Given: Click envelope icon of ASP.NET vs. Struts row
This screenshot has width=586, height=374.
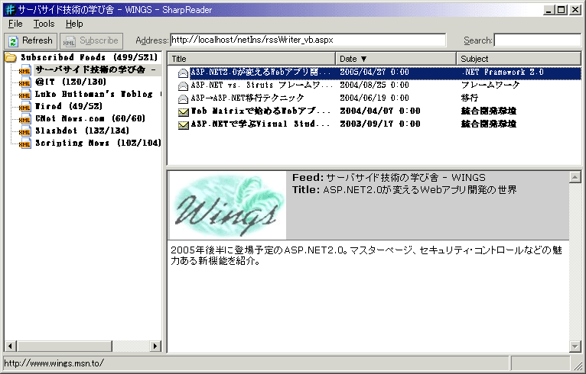Looking at the screenshot, I should pyautogui.click(x=183, y=86).
